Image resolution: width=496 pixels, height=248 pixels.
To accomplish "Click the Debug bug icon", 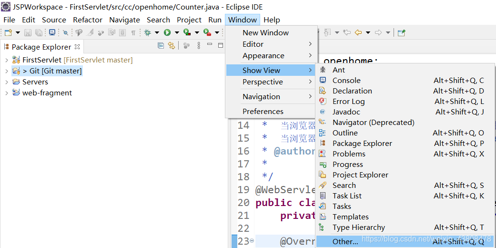I will click(147, 32).
